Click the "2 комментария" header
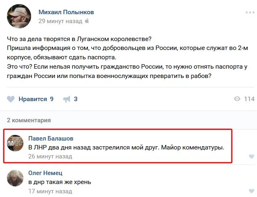 coord(29,120)
